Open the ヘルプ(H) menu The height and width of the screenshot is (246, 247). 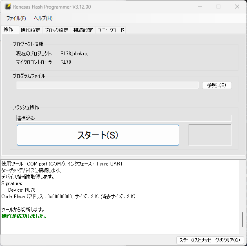[x=43, y=18]
